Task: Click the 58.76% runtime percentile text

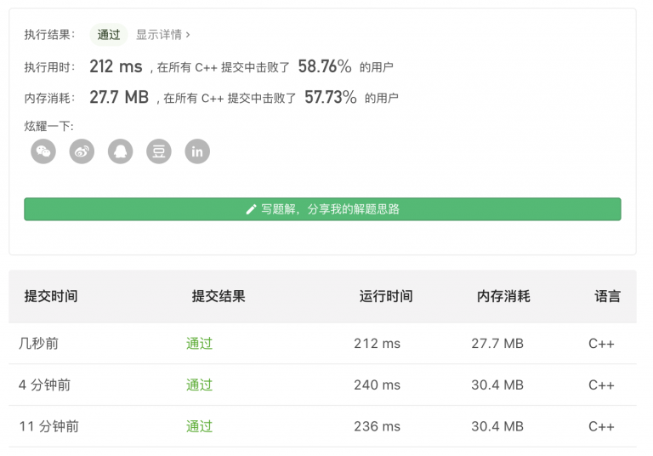Action: point(325,66)
